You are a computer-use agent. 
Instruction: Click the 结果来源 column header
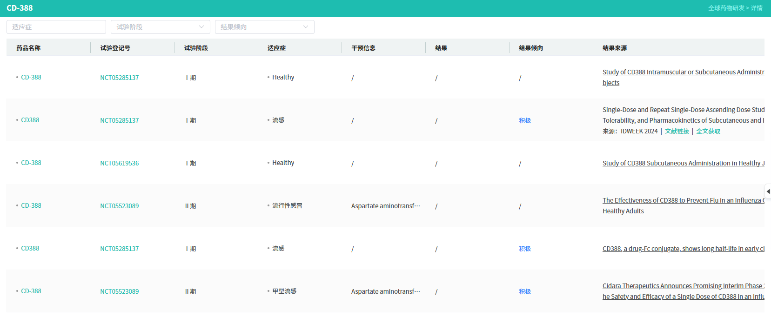pos(614,48)
